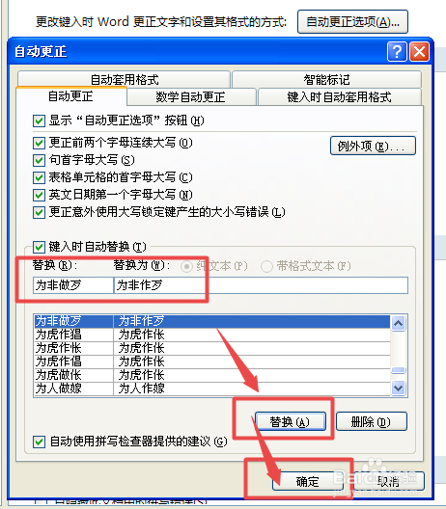The image size is (446, 509).
Task: Toggle 更正前两个字母连续大写 checkbox
Action: click(39, 143)
